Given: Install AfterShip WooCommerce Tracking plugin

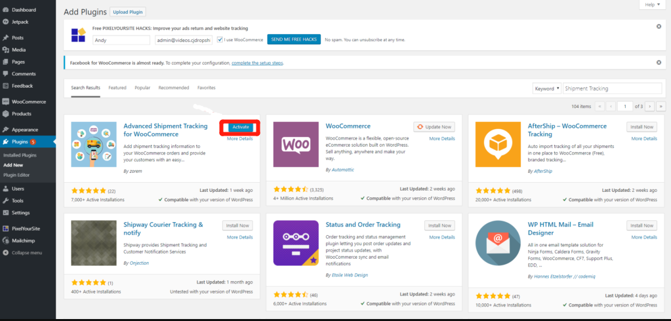Looking at the screenshot, I should 642,126.
